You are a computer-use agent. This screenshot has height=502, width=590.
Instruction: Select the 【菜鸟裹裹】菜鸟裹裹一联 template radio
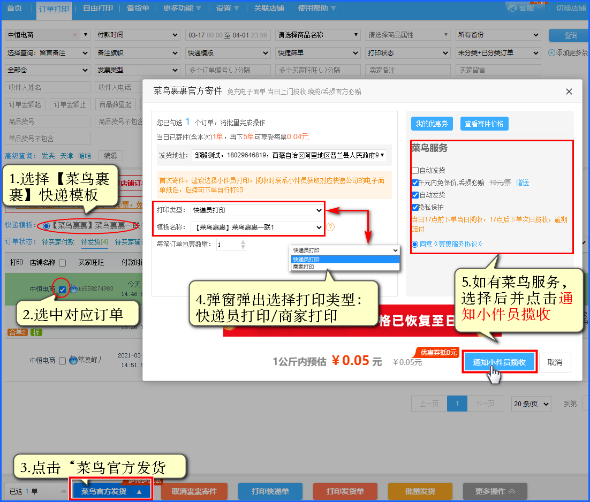pos(46,226)
